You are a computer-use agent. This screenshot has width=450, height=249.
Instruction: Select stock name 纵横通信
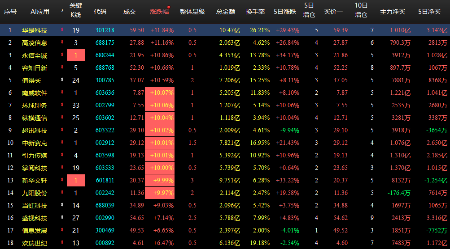click(x=35, y=118)
